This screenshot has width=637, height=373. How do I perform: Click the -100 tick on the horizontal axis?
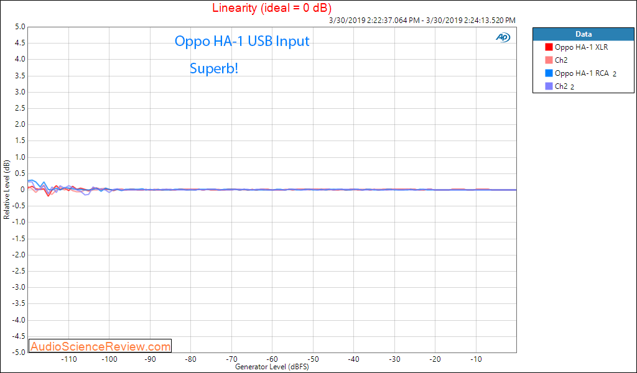[x=109, y=359]
